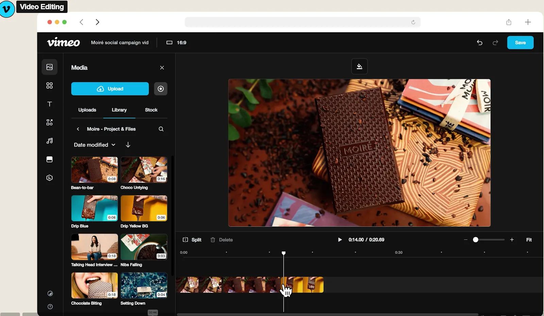Click the Redo arrow
Screen dimensions: 544x316
495,42
